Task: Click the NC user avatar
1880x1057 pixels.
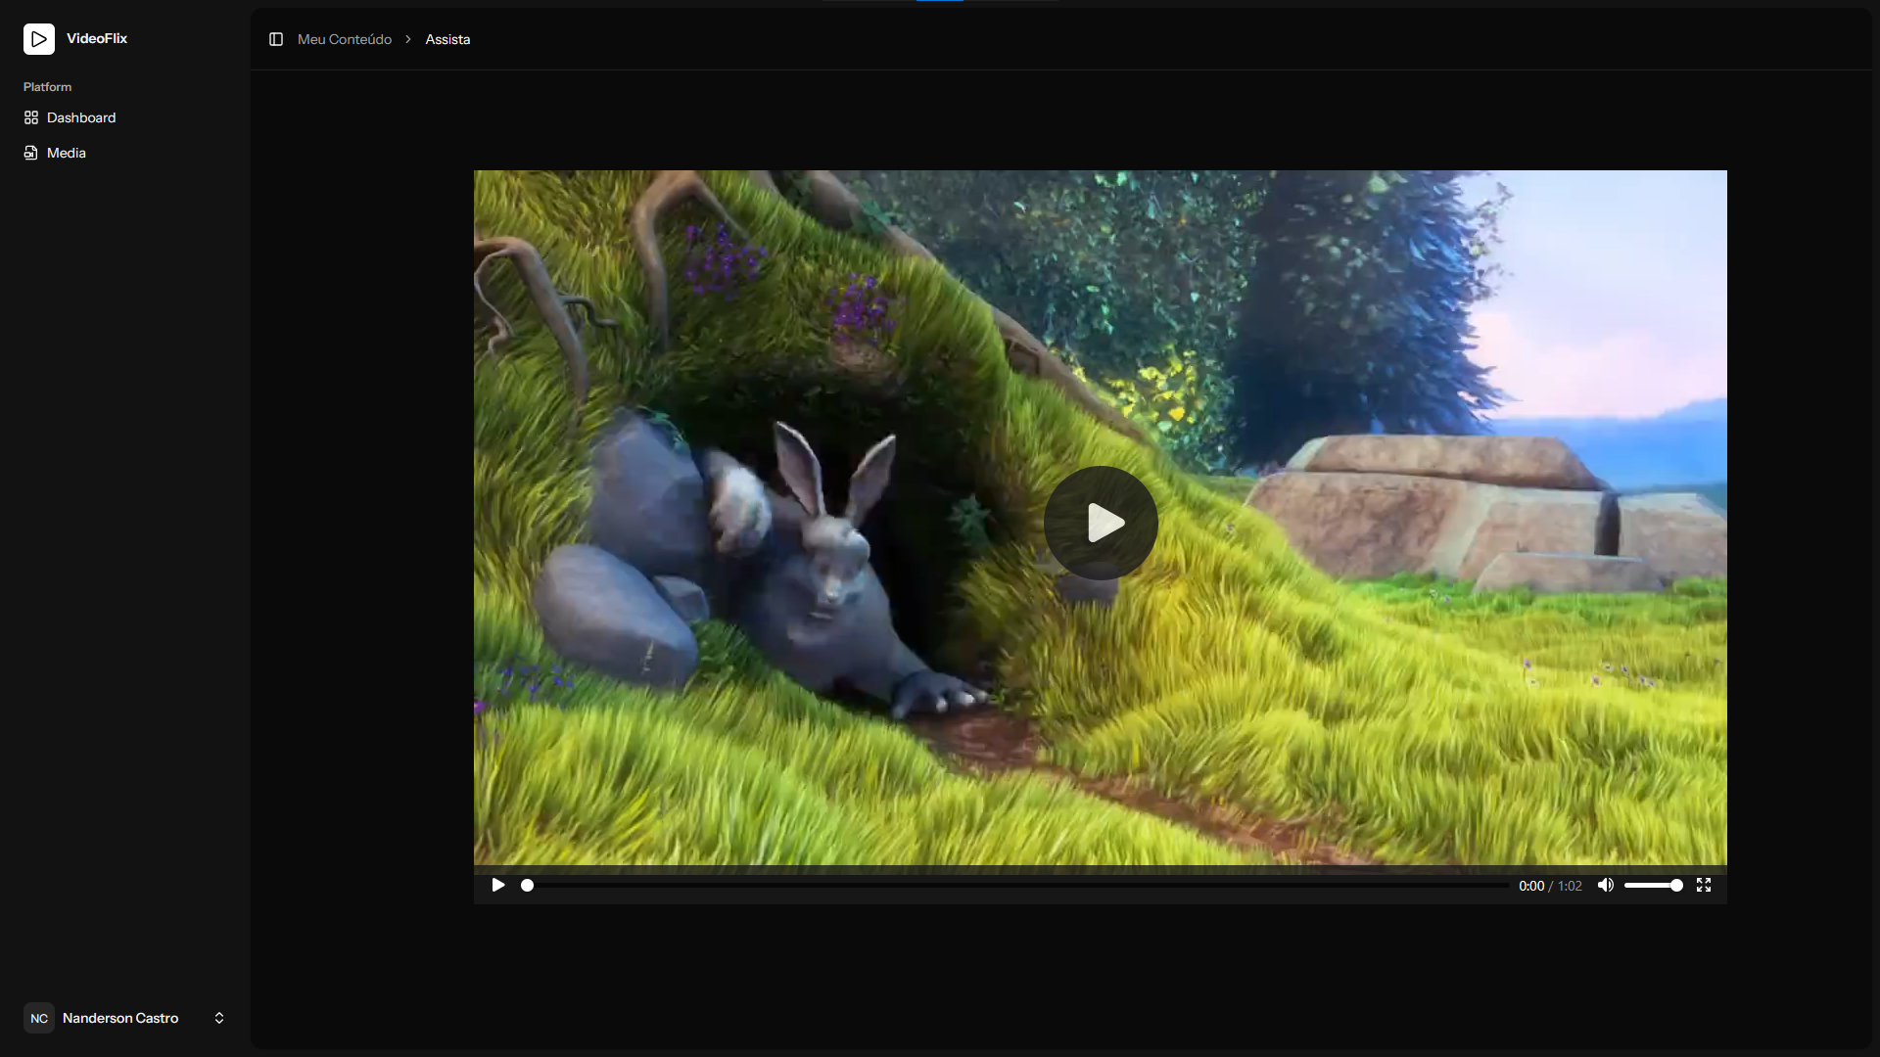Action: click(x=39, y=1018)
